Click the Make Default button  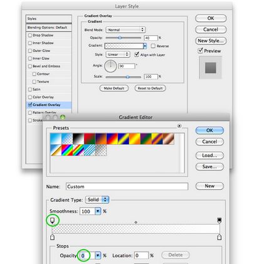(114, 88)
